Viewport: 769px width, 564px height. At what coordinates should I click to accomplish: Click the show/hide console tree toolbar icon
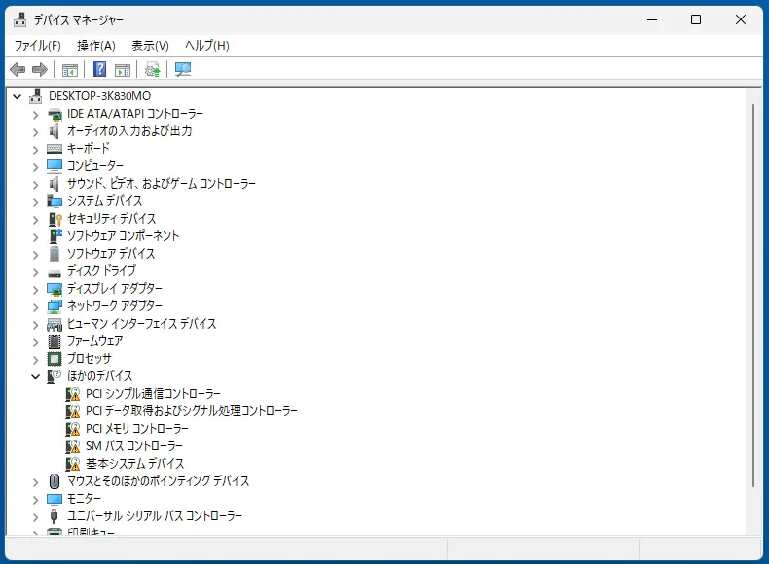(70, 69)
